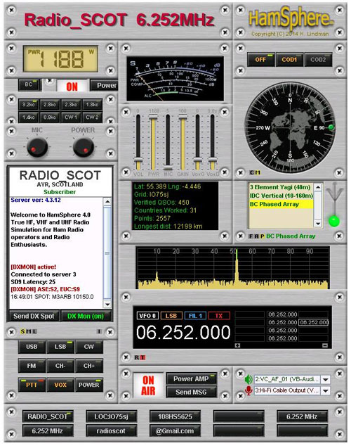The image size is (351, 446).
Task: Click the chat panel scroll-down arrow
Action: pos(107,304)
